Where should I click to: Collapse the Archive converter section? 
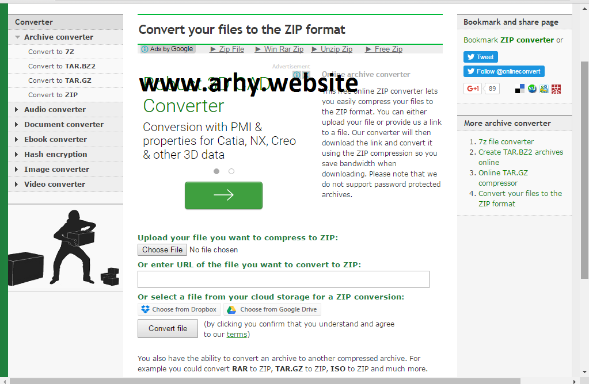coord(66,37)
